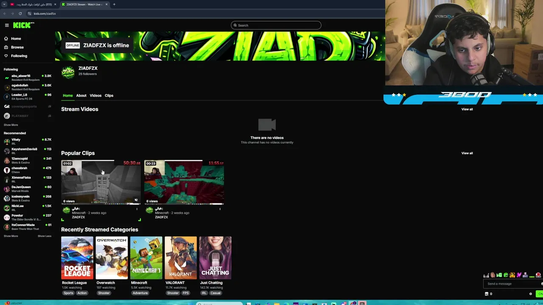
Task: Click the Casual tag
Action: point(216,293)
